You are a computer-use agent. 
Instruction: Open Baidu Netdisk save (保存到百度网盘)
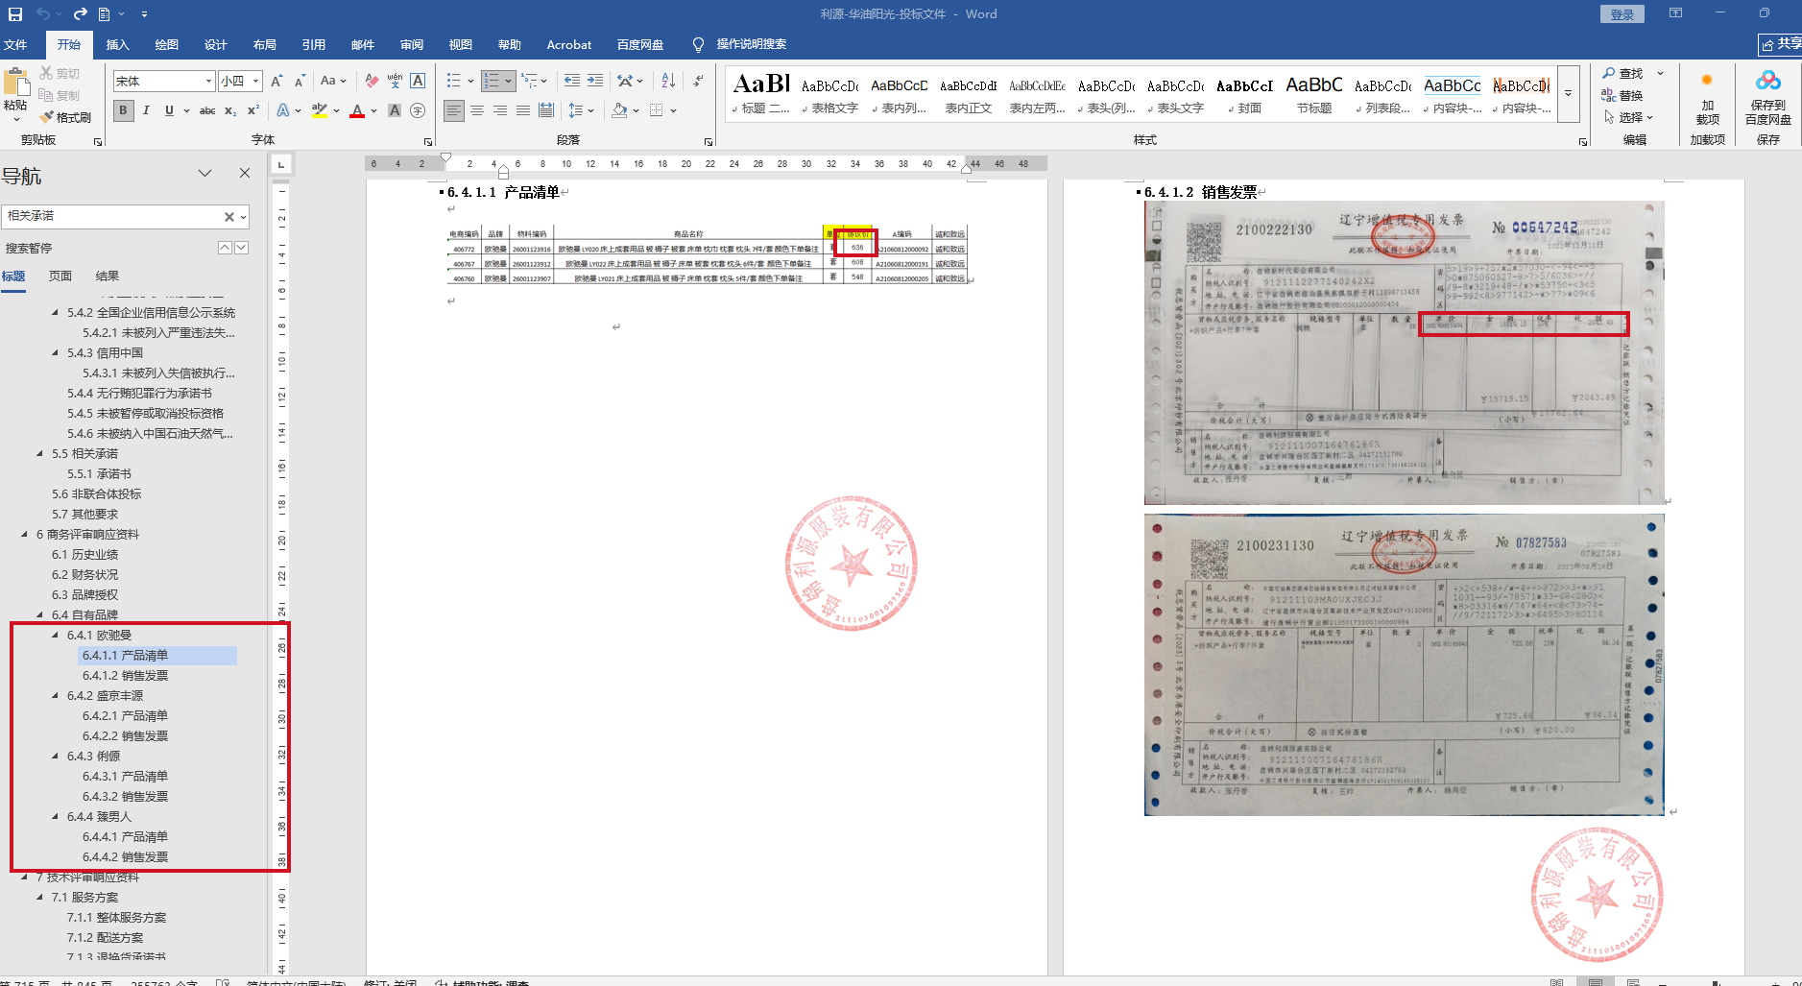[x=1768, y=98]
